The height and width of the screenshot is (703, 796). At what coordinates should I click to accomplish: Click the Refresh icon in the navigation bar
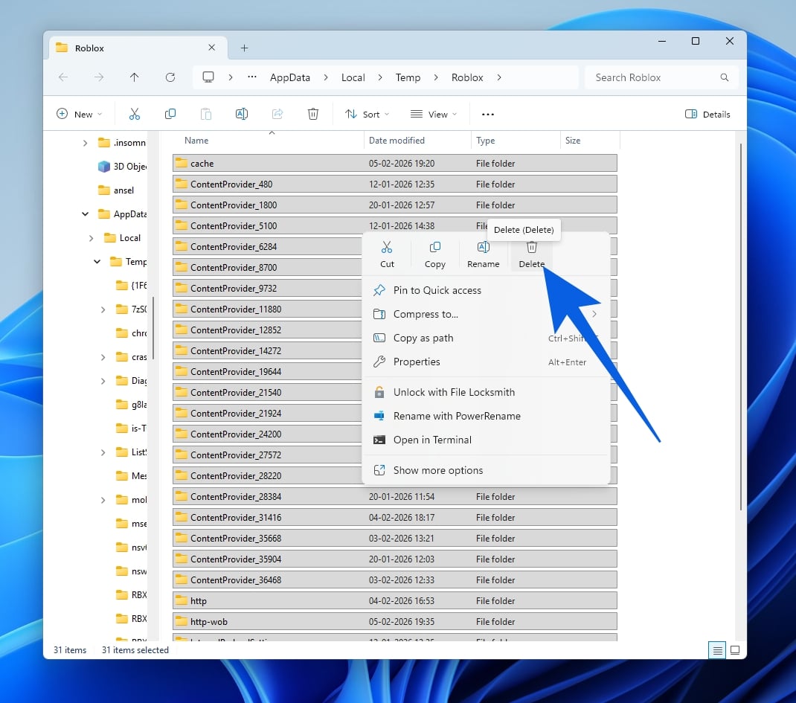point(170,77)
